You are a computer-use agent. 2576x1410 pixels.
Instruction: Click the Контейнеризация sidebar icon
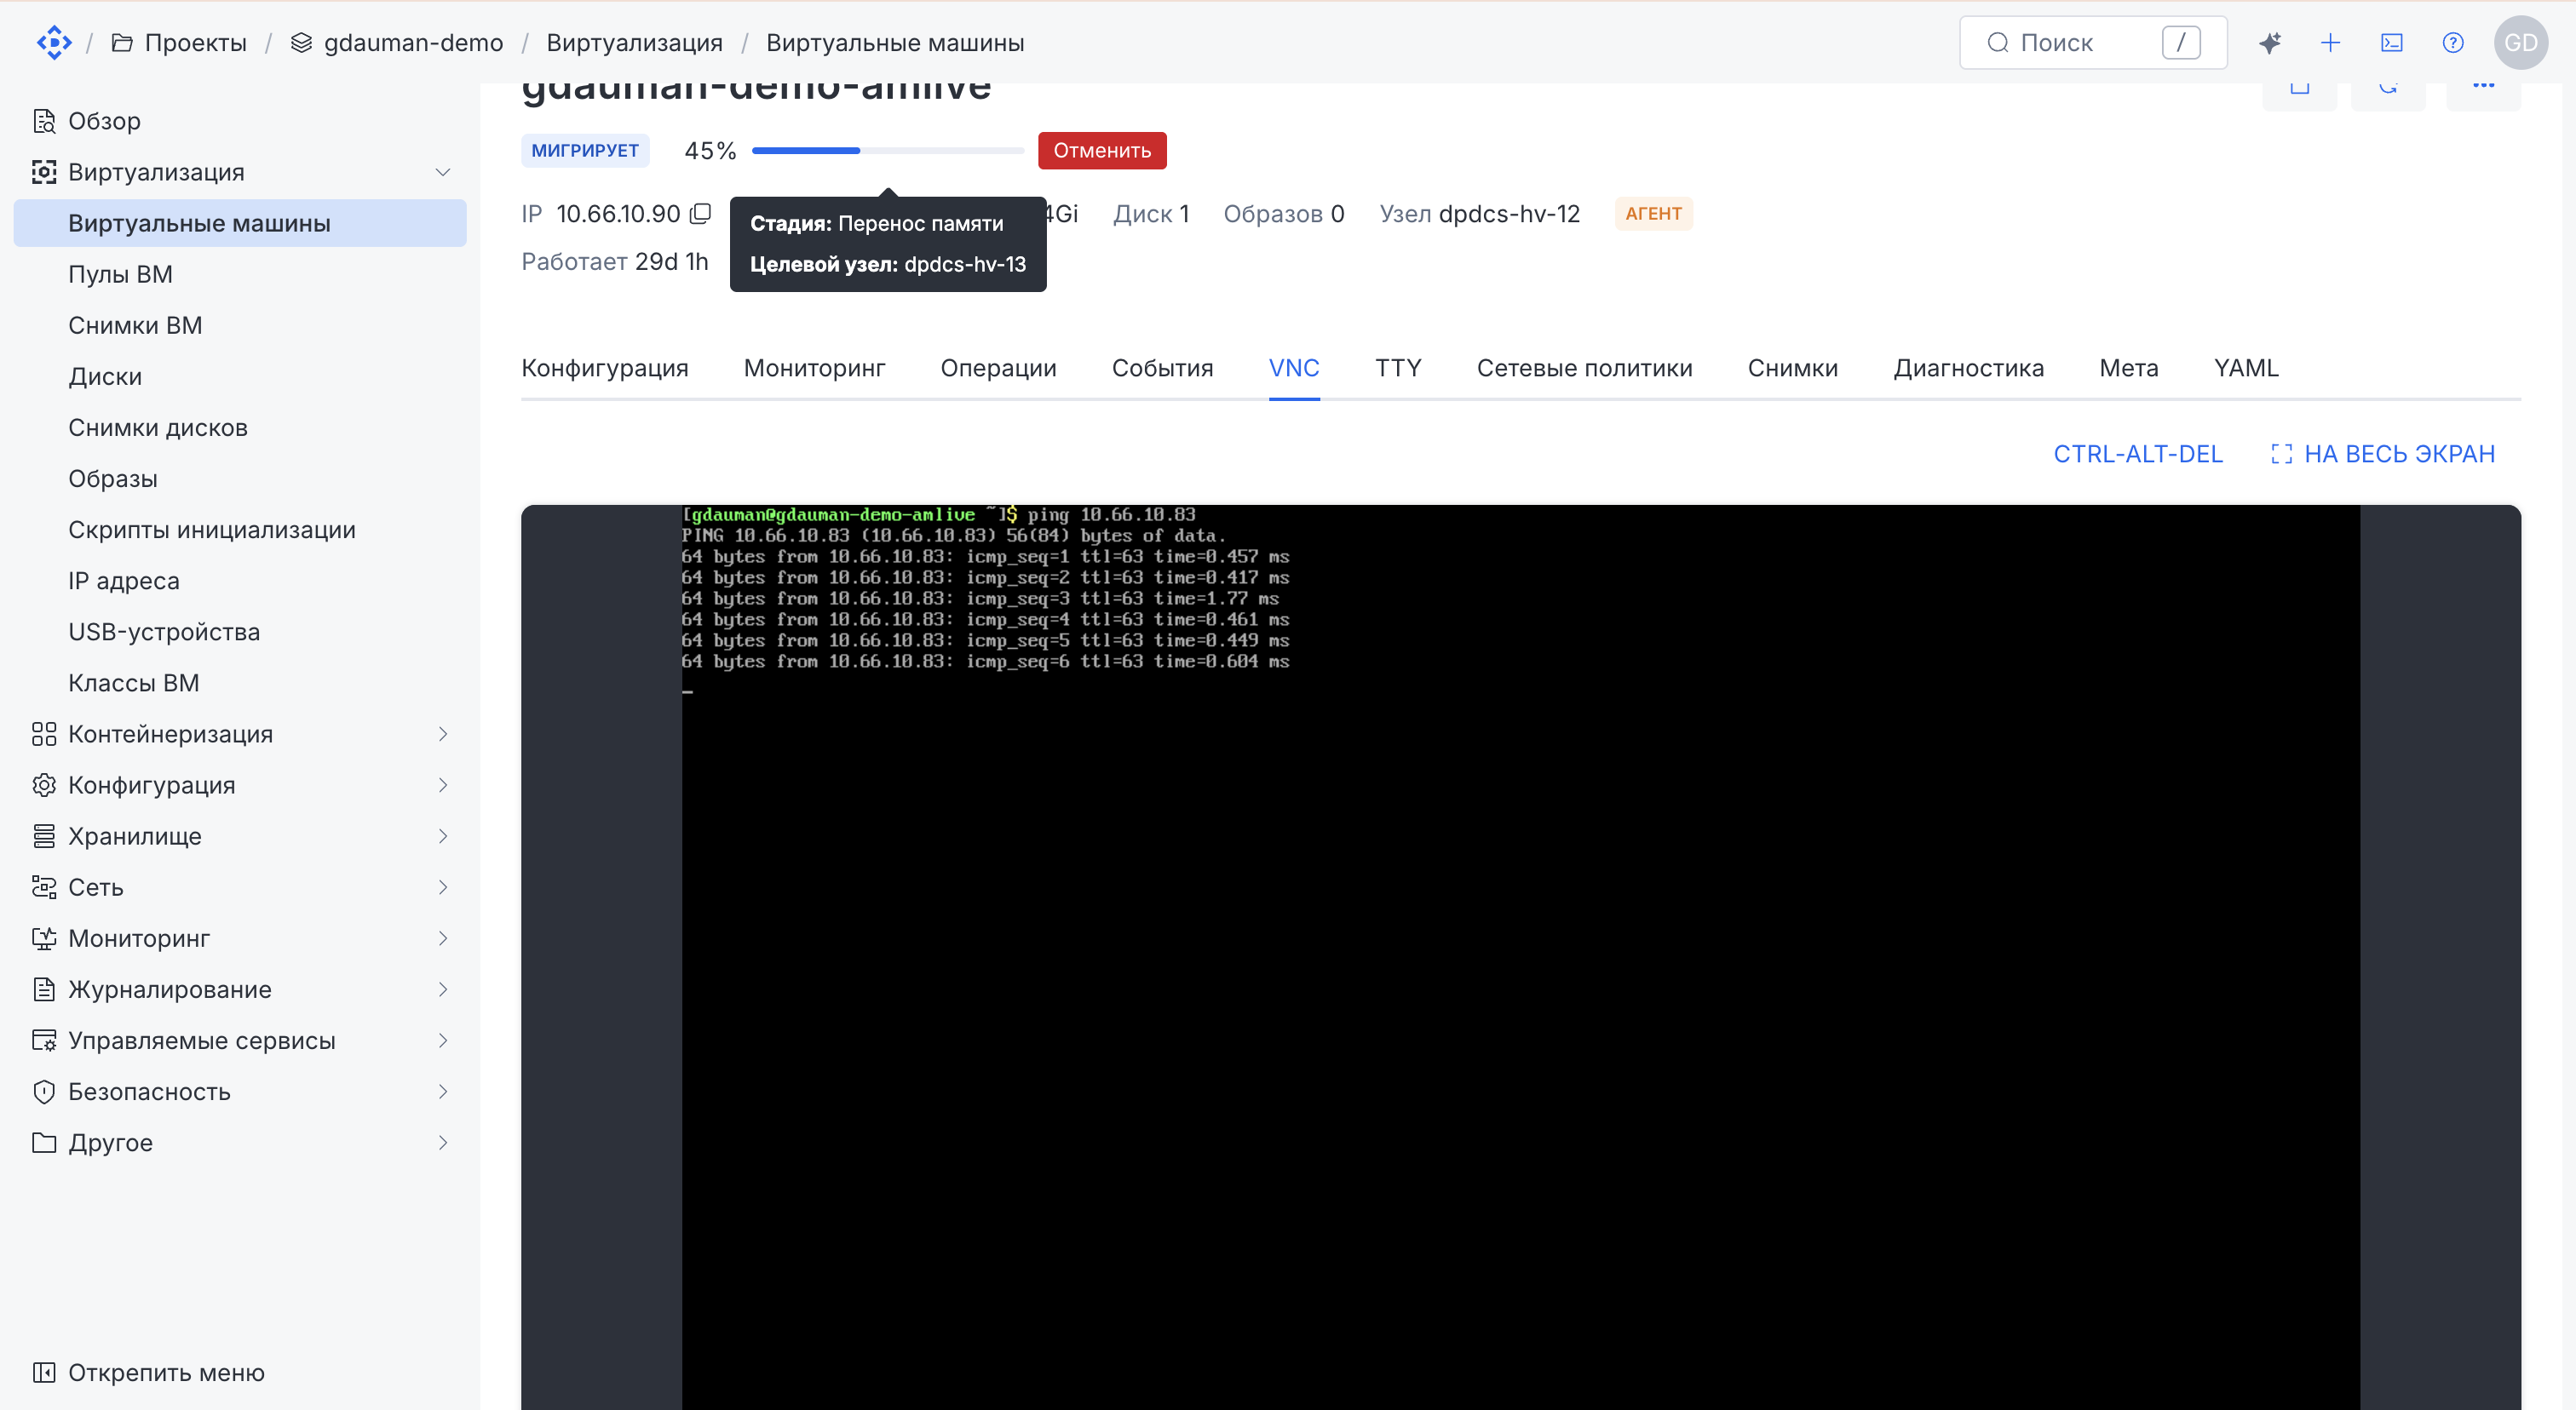44,733
